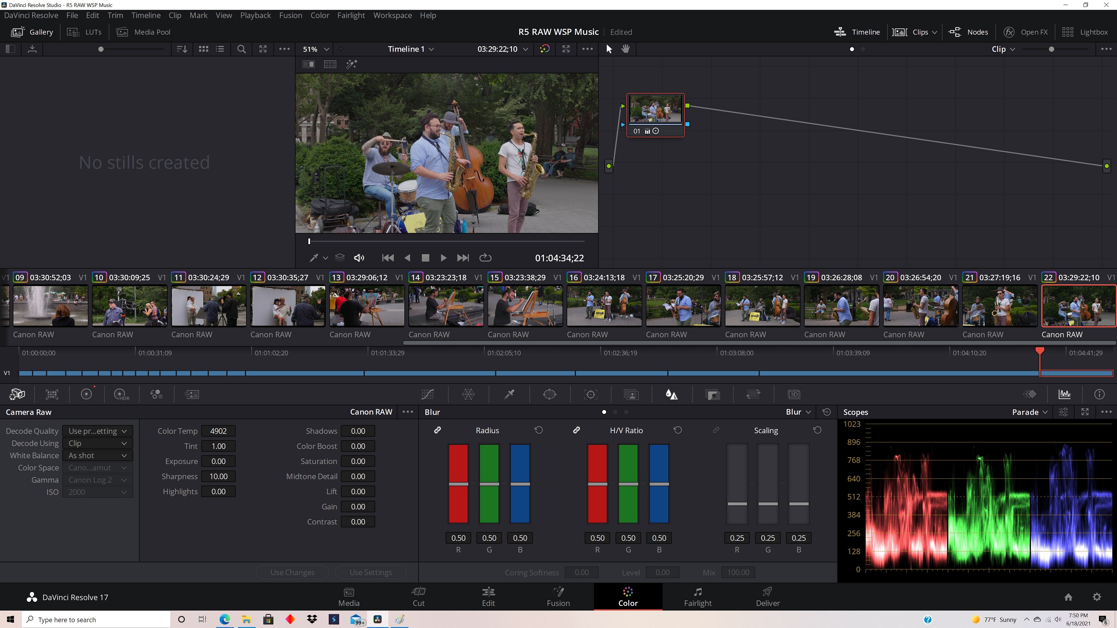Switch to the Deliver page tab
This screenshot has width=1117, height=628.
(x=768, y=596)
